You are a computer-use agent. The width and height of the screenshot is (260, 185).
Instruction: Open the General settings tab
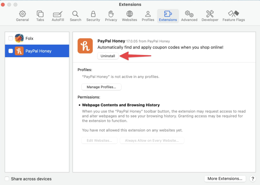pyautogui.click(x=22, y=16)
